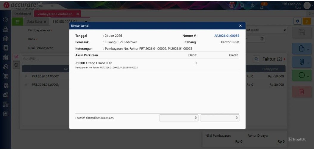The height and width of the screenshot is (150, 314).
Task: Expand the open tabs counter dropdown showing 2
Action: point(310,14)
